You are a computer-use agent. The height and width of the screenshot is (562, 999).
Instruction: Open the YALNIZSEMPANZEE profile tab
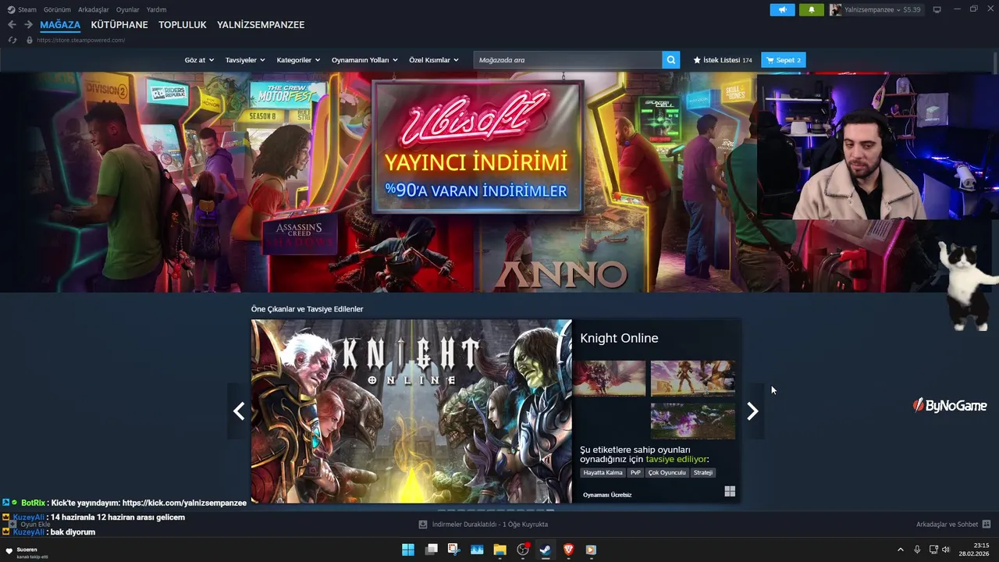click(x=261, y=25)
